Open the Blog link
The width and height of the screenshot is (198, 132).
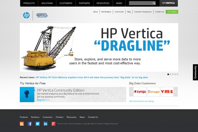click(x=129, y=12)
